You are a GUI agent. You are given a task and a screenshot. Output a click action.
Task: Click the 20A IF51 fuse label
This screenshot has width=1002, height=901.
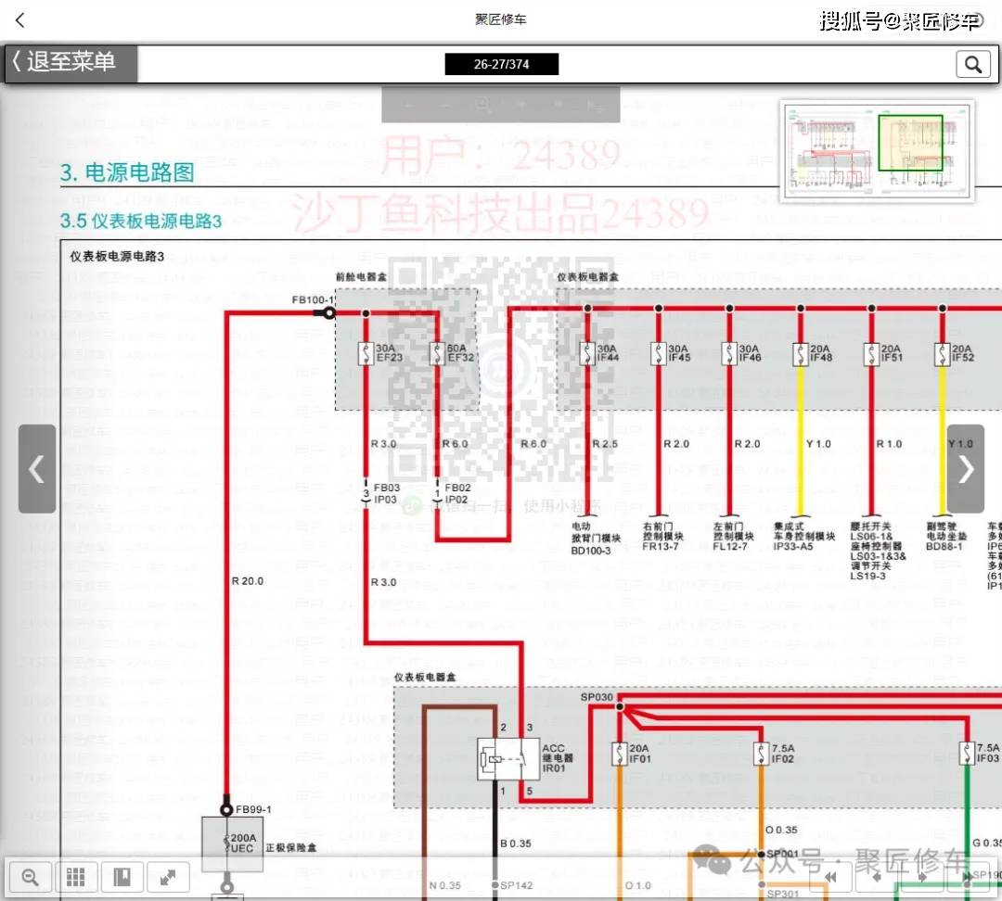892,353
